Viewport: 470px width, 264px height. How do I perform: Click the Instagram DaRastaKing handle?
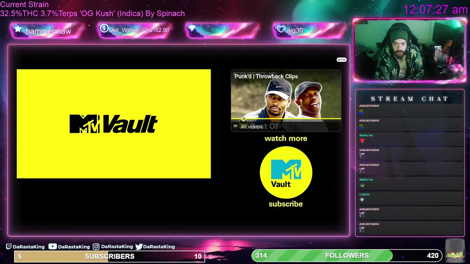(x=117, y=247)
